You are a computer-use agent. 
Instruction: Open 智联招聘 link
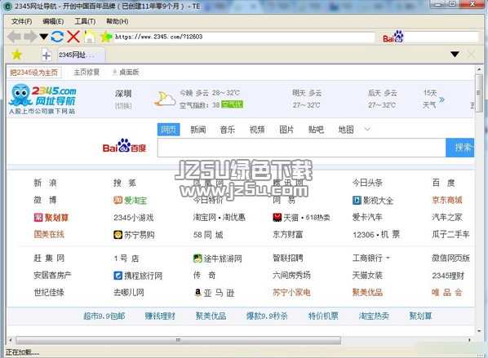[x=288, y=259]
